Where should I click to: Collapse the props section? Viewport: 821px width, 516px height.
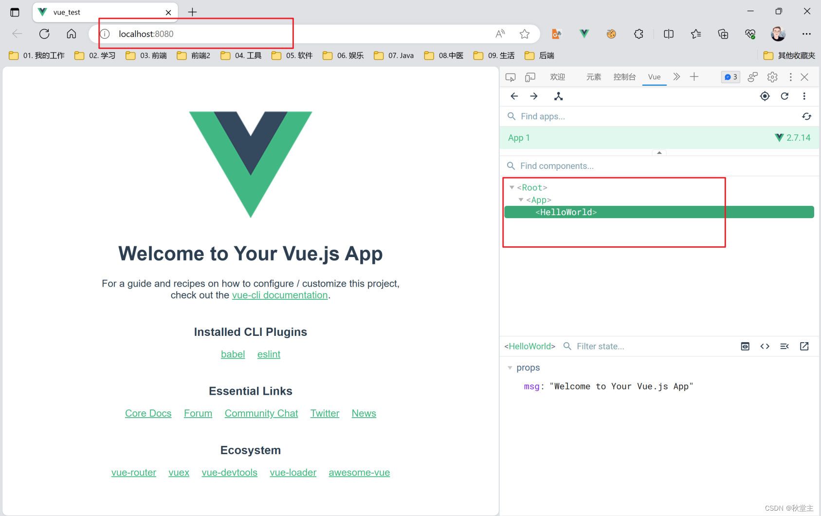[x=510, y=368]
